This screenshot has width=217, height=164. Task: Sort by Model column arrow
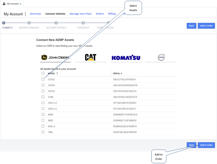57,73
